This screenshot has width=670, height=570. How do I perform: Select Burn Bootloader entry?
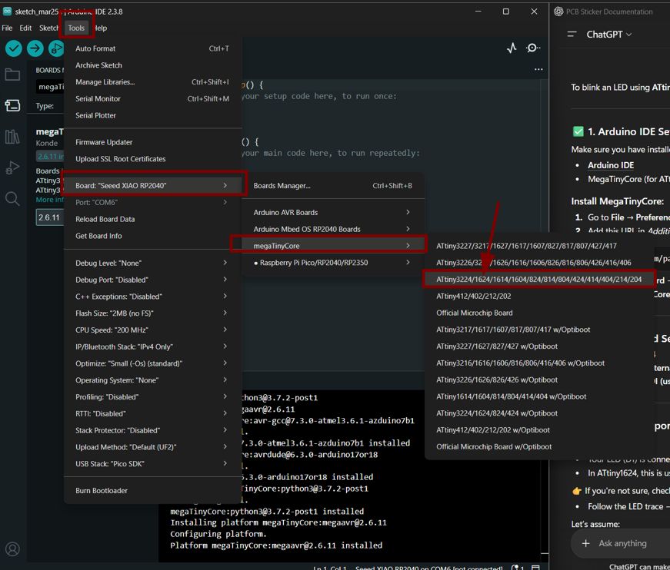[x=152, y=491]
